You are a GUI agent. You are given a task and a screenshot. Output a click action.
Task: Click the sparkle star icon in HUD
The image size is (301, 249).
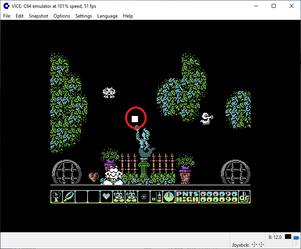144,196
